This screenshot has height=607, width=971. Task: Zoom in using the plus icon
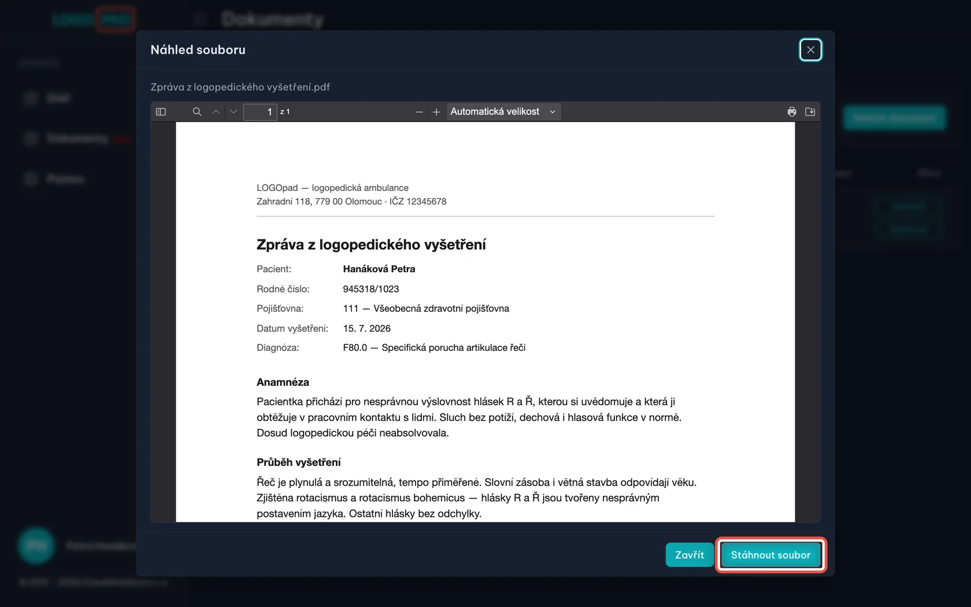[436, 112]
